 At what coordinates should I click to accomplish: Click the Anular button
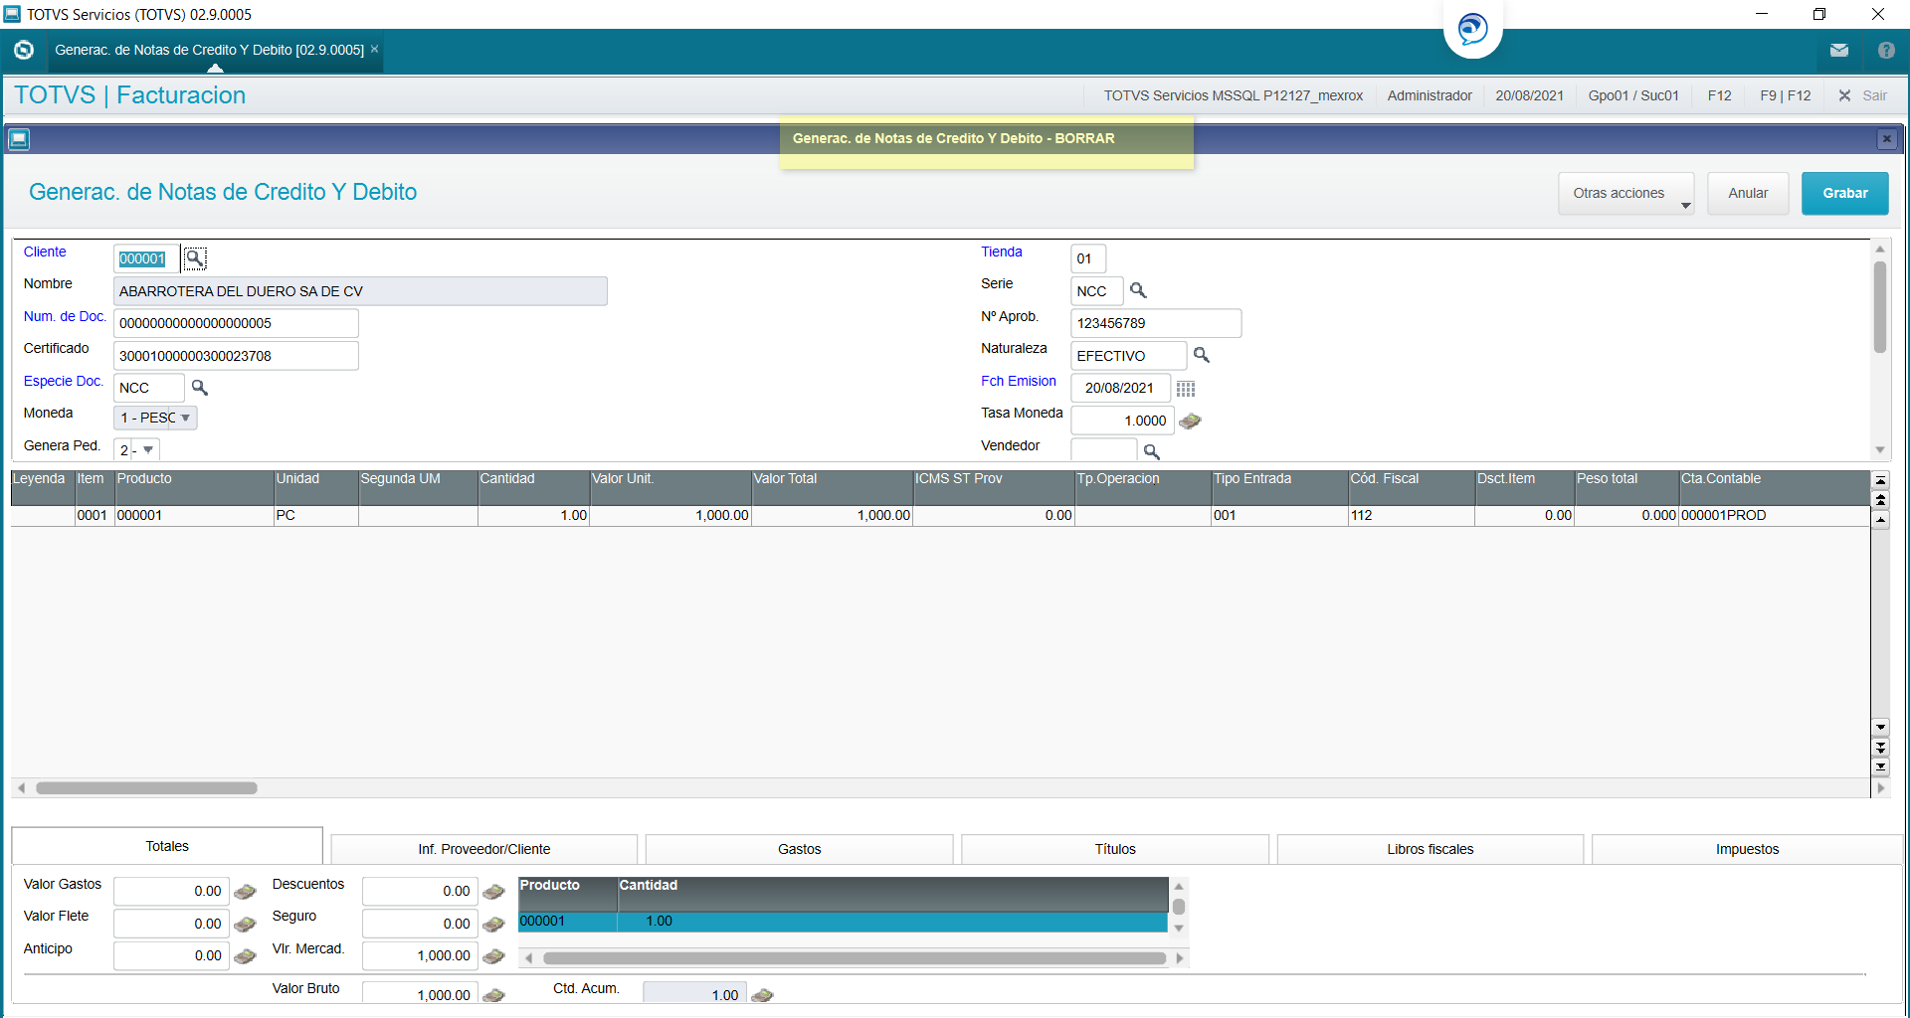1748,193
